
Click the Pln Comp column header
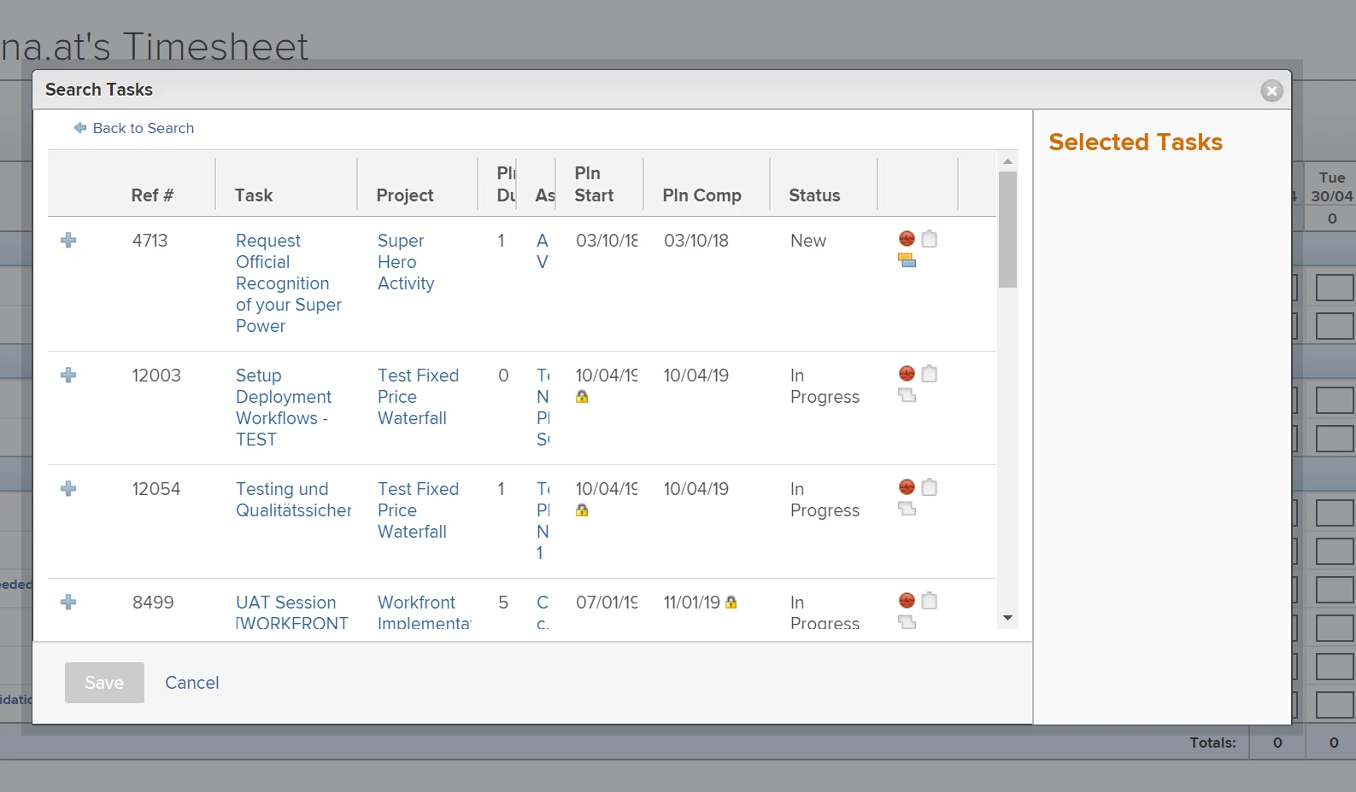pos(702,195)
